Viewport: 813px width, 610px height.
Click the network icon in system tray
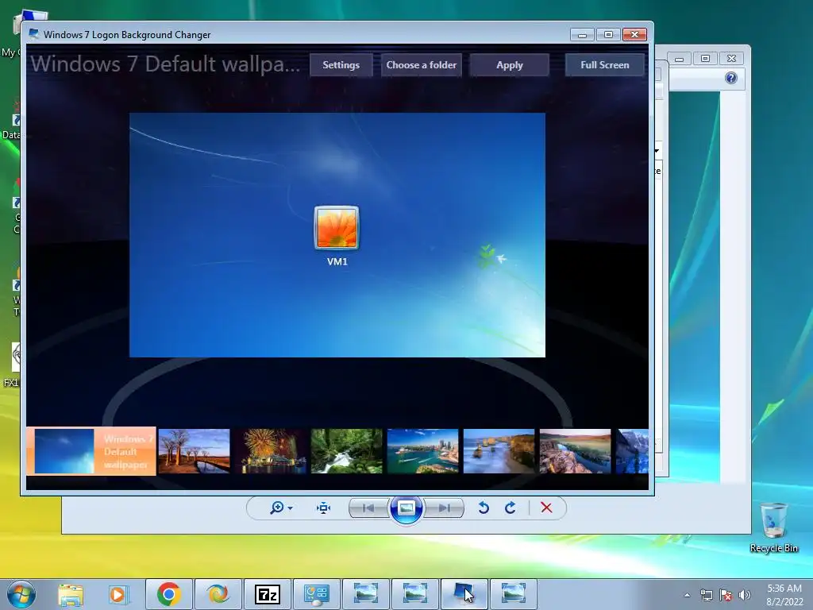tap(706, 595)
